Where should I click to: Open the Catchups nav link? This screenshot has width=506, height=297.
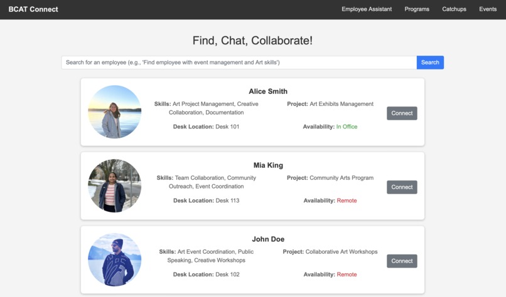tap(454, 9)
